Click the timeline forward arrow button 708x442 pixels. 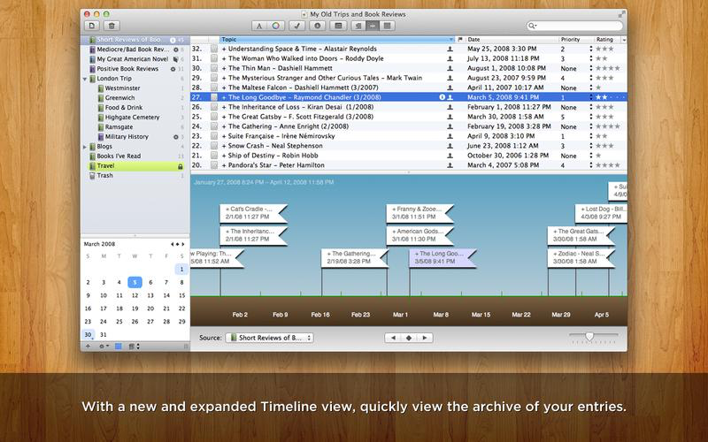point(424,338)
